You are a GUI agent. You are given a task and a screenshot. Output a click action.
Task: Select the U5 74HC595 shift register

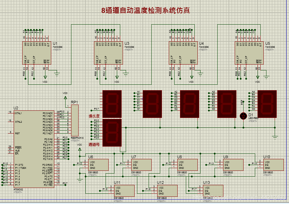click(x=249, y=53)
